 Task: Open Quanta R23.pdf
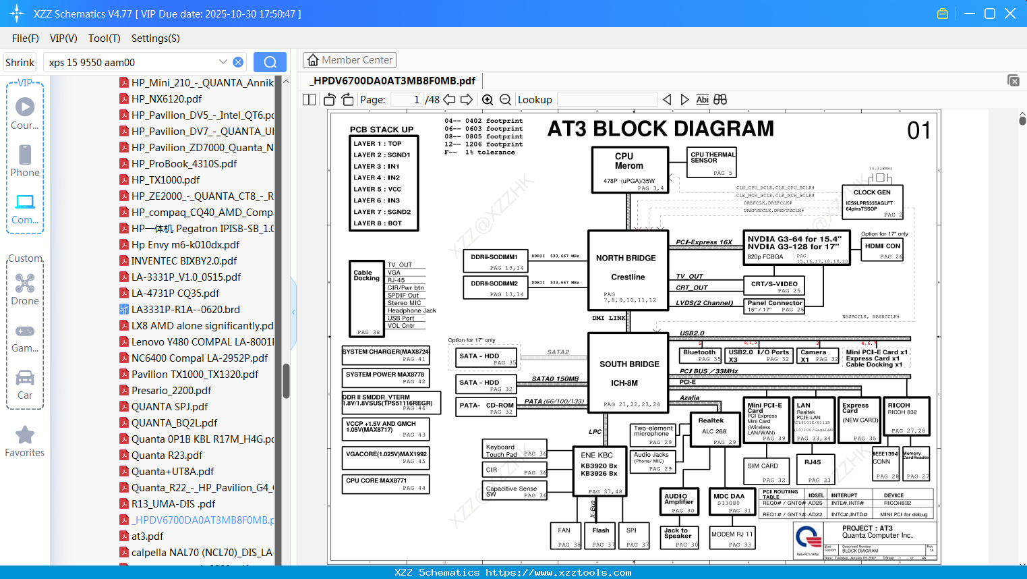161,455
